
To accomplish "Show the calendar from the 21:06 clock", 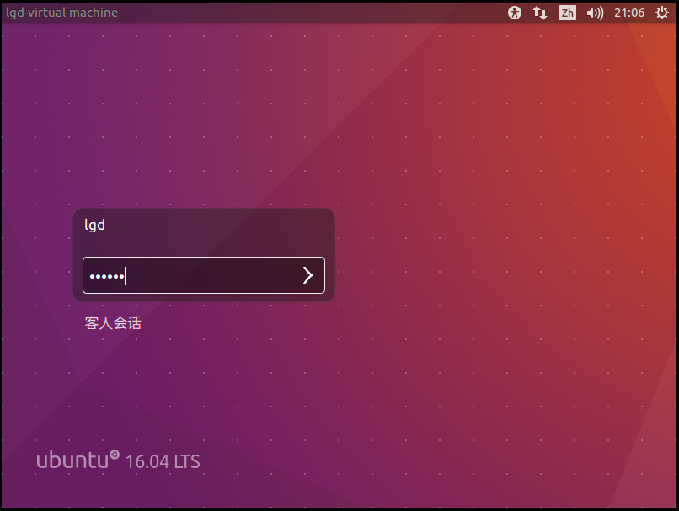I will click(x=629, y=13).
